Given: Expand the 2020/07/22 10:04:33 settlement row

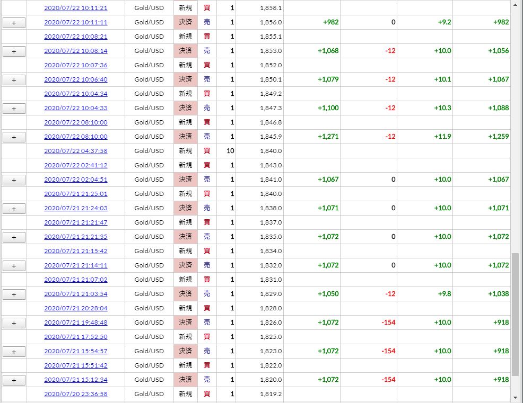Looking at the screenshot, I should pyautogui.click(x=14, y=109).
